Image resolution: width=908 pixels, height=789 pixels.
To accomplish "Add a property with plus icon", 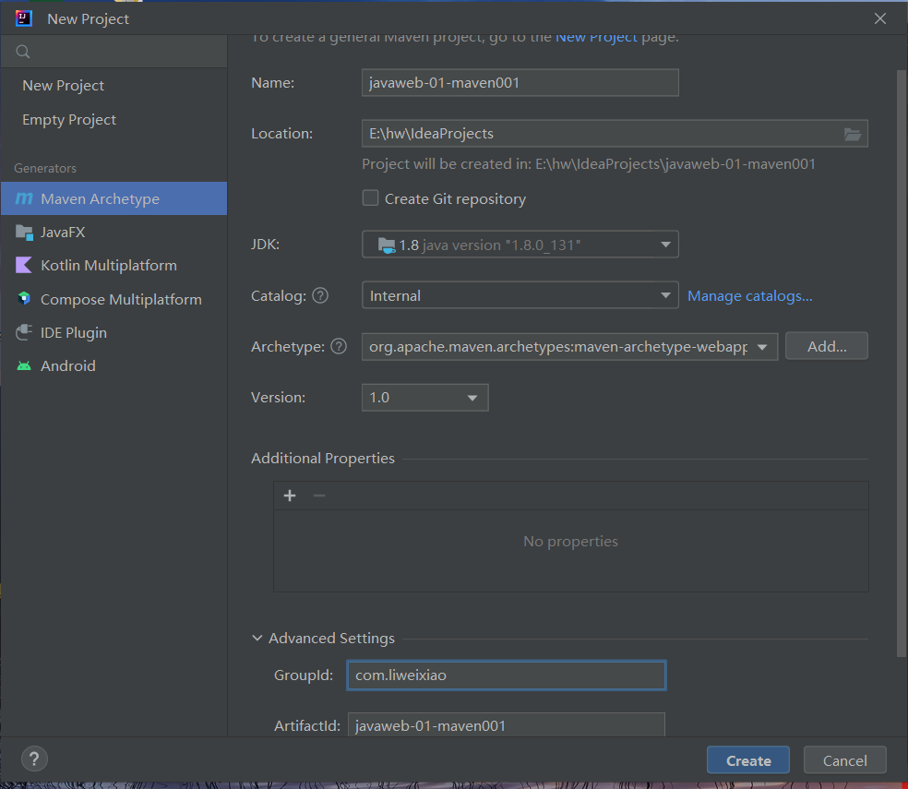I will point(290,496).
